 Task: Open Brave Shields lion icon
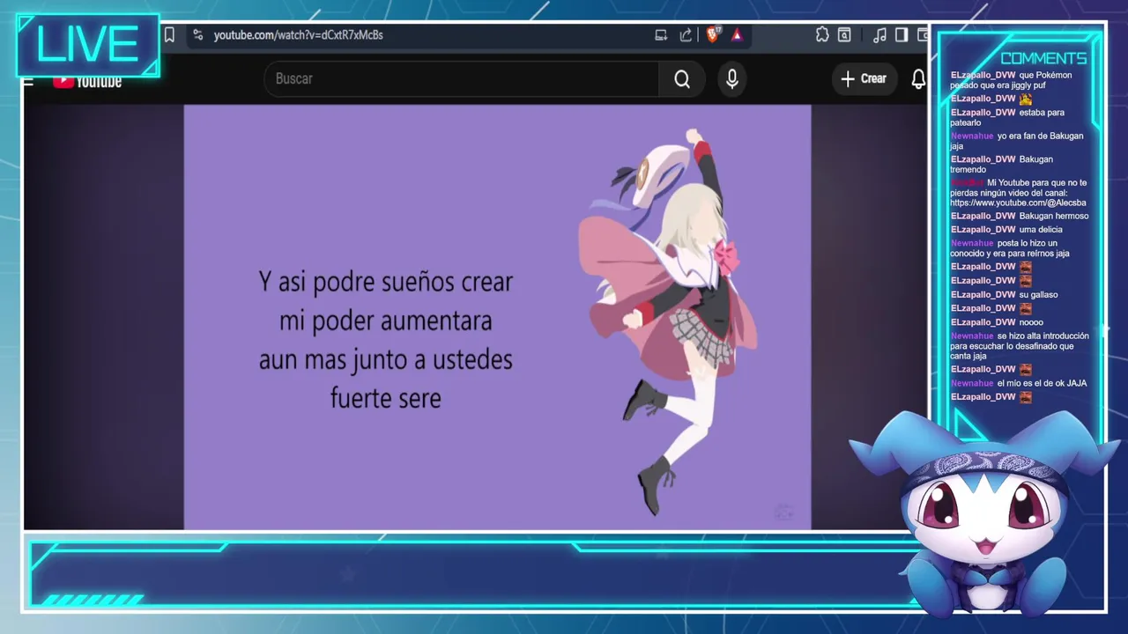click(713, 35)
